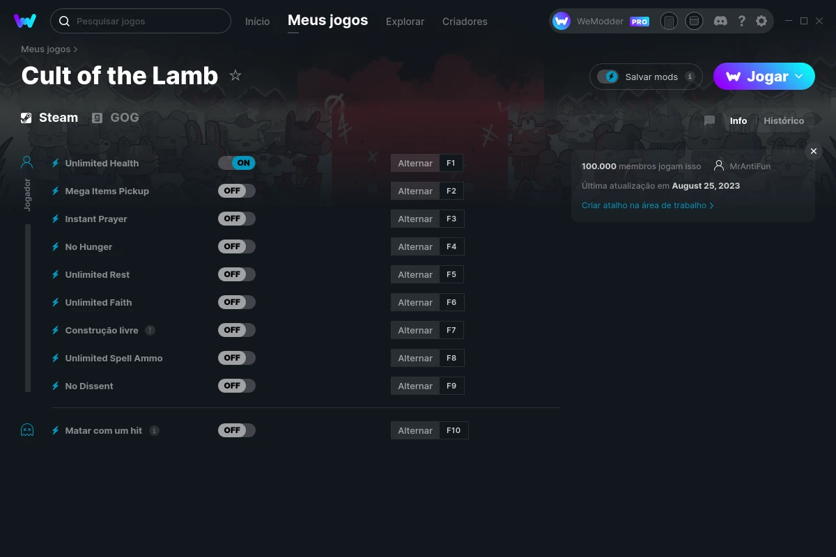
Task: Enable the No Hunger toggle
Action: tap(237, 246)
